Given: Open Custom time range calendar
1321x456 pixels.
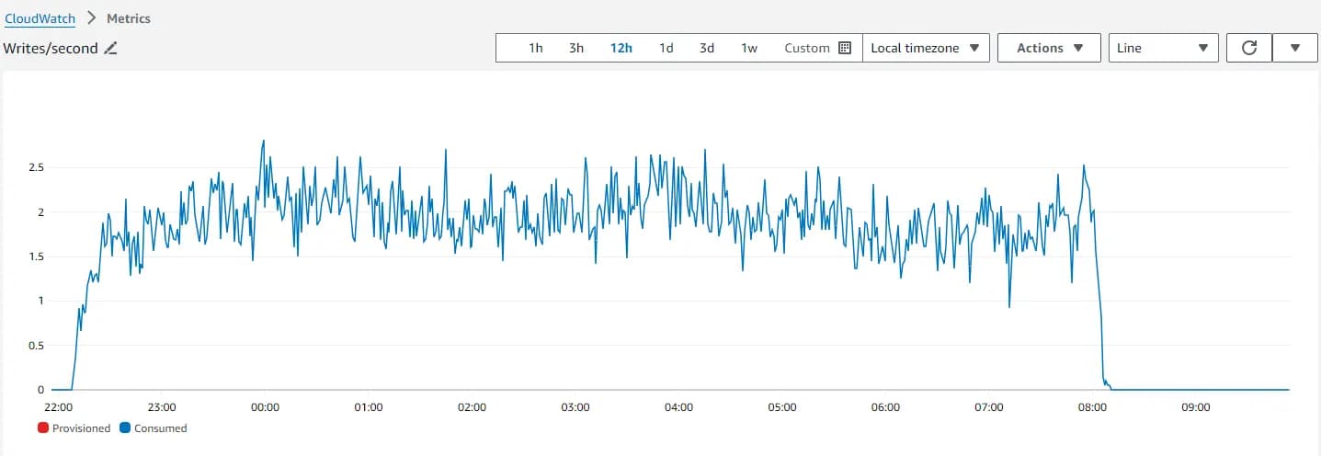Looking at the screenshot, I should 818,48.
